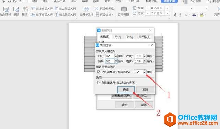This screenshot has width=220, height=129.
Task: Click 边框和底纹(B)... button in Table Properties
Action: [x=122, y=96]
